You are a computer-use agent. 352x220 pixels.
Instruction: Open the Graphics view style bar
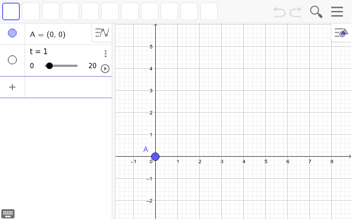341,33
